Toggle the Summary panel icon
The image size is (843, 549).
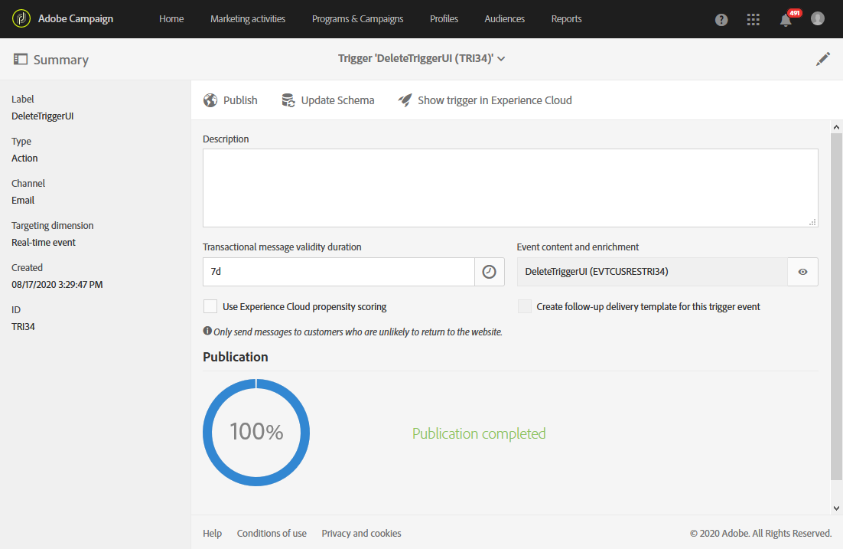click(21, 59)
